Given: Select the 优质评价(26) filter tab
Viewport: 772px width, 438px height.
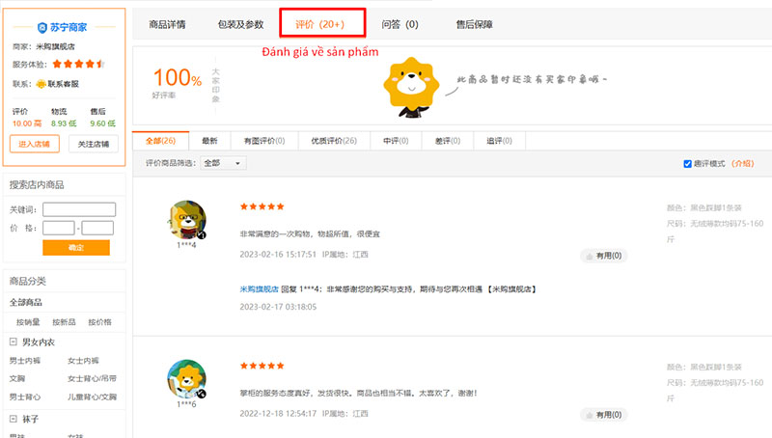Looking at the screenshot, I should (333, 141).
